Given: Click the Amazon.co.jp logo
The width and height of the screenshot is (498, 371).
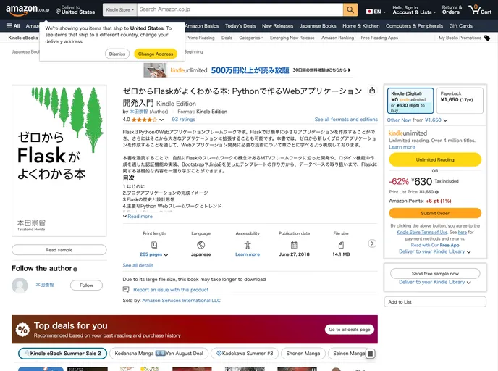Looking at the screenshot, I should pos(28,10).
